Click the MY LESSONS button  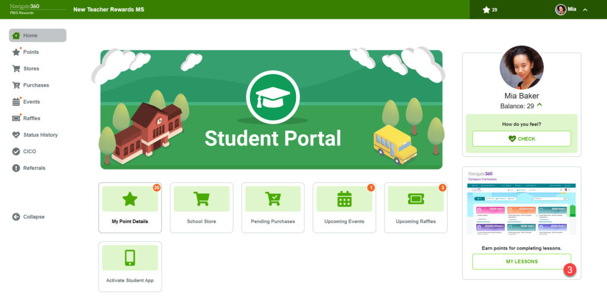click(522, 261)
